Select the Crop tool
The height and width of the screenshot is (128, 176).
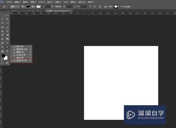click(x=2, y=23)
